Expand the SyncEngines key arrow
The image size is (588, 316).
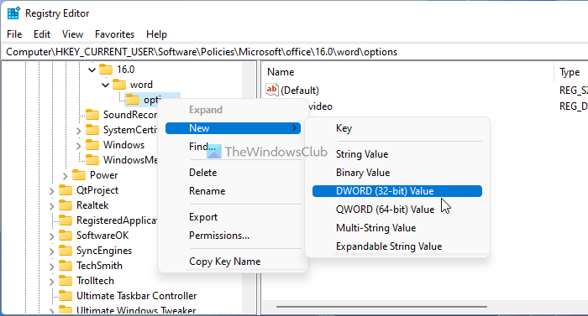click(52, 251)
